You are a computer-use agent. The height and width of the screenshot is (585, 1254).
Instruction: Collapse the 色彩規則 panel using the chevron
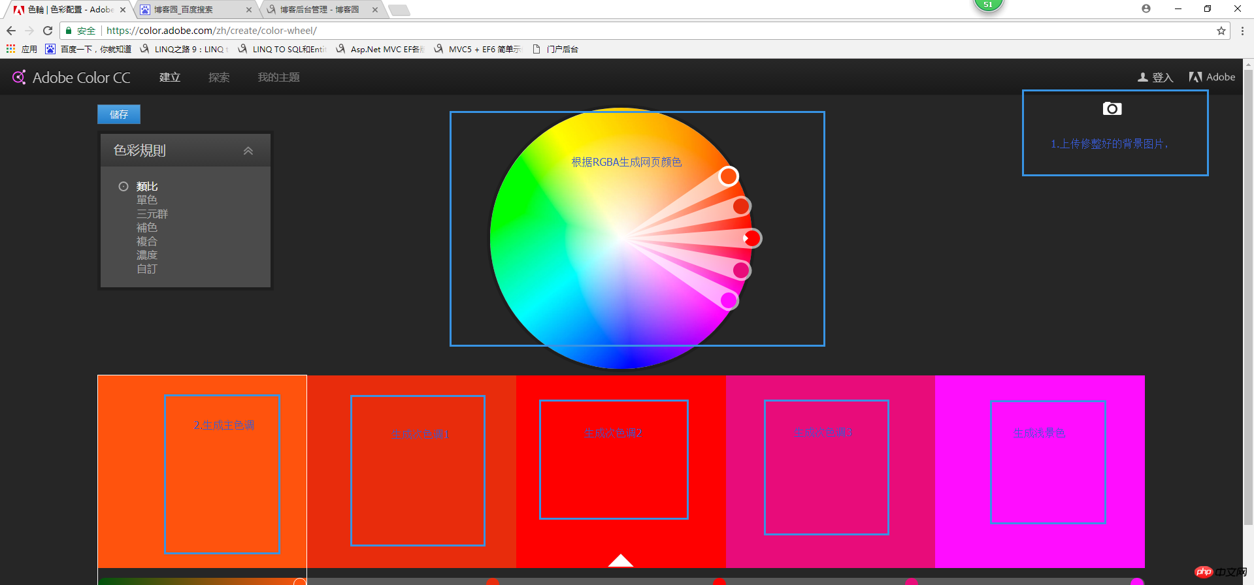[248, 151]
